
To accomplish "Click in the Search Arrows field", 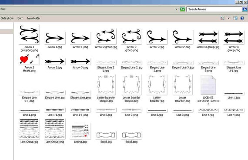I will tap(214, 9).
